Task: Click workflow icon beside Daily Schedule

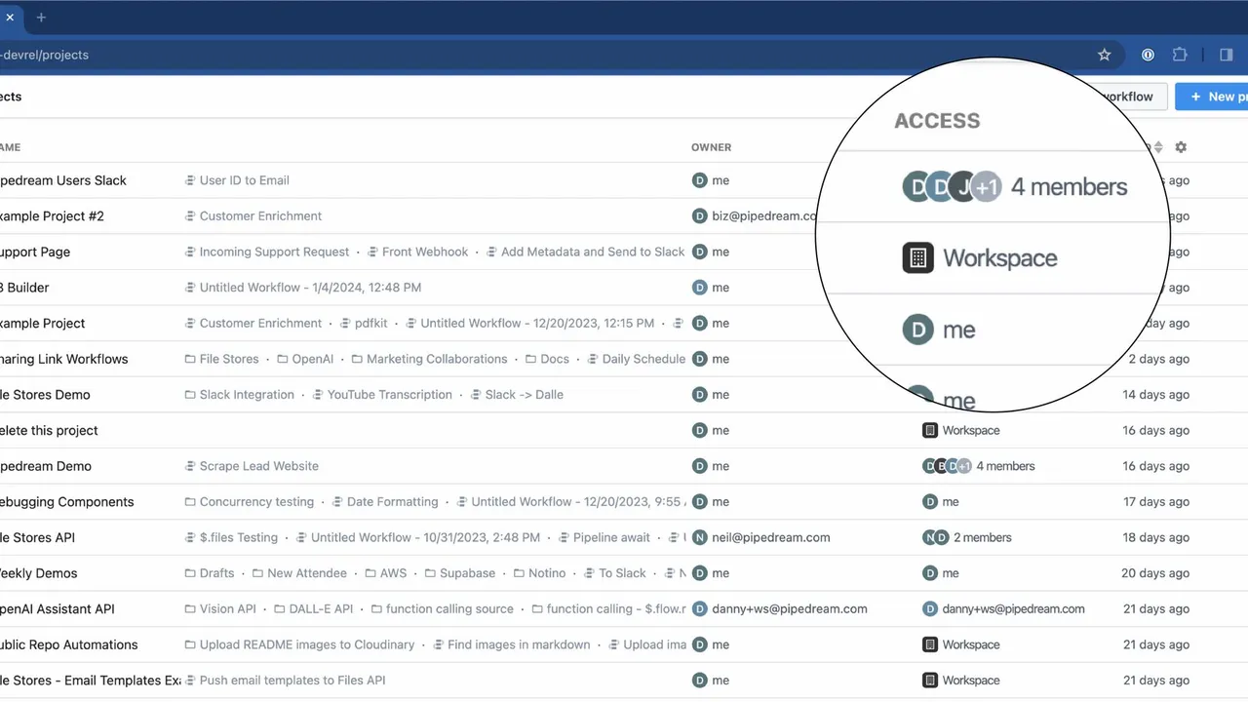Action: click(593, 359)
